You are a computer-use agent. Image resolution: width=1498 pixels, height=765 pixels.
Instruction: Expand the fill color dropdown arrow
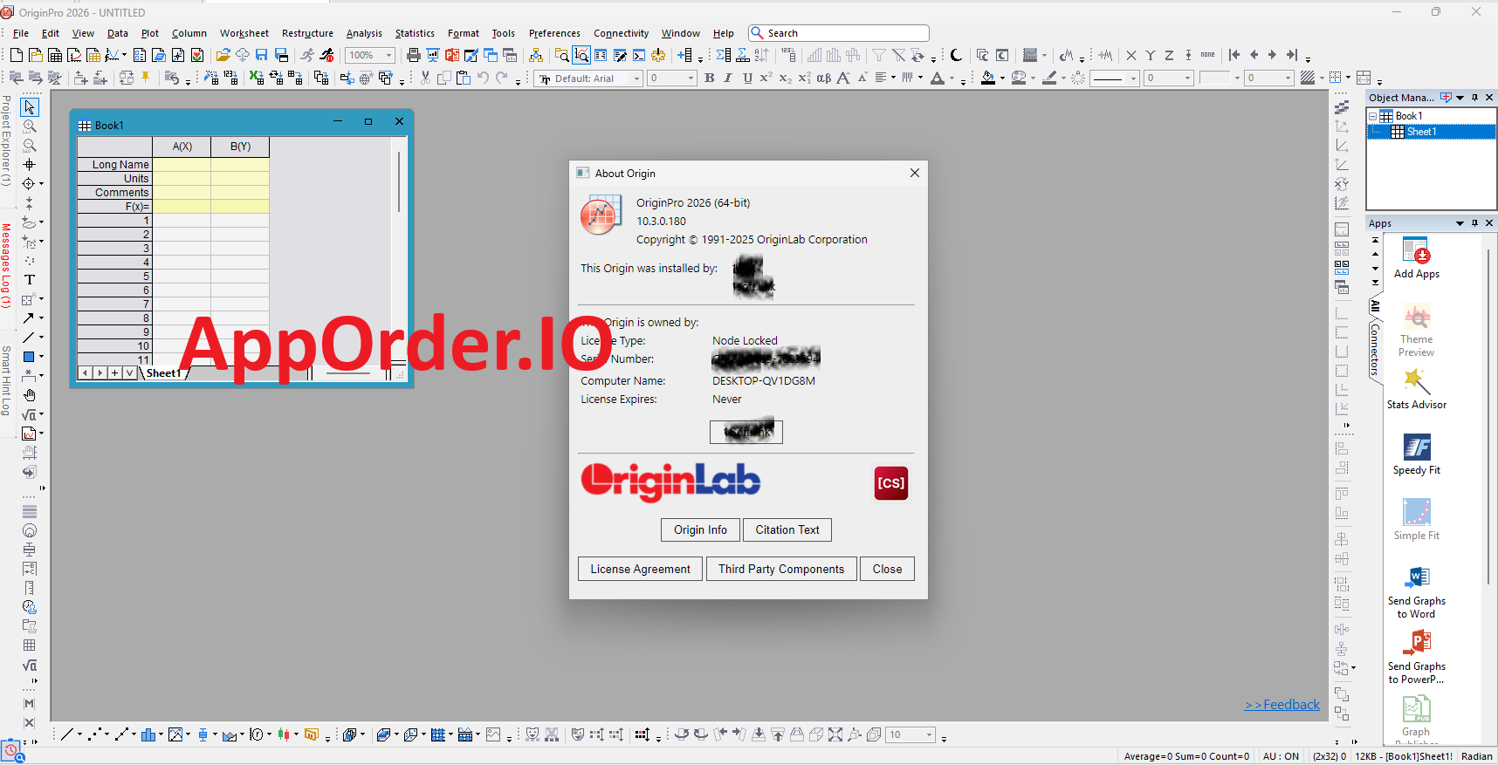coord(1002,79)
